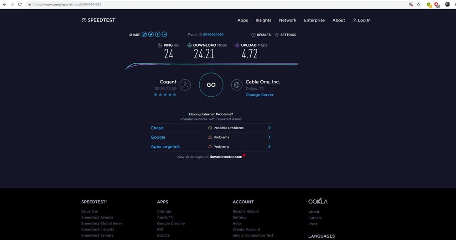
Task: Open footer Help link
Action: [237, 224]
